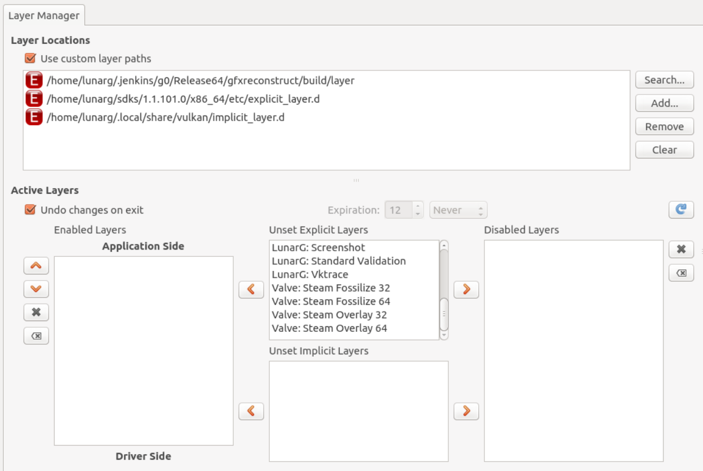Image resolution: width=703 pixels, height=471 pixels.
Task: Click the backspace-clear icon under Enabled Layers arrows
Action: pos(35,336)
